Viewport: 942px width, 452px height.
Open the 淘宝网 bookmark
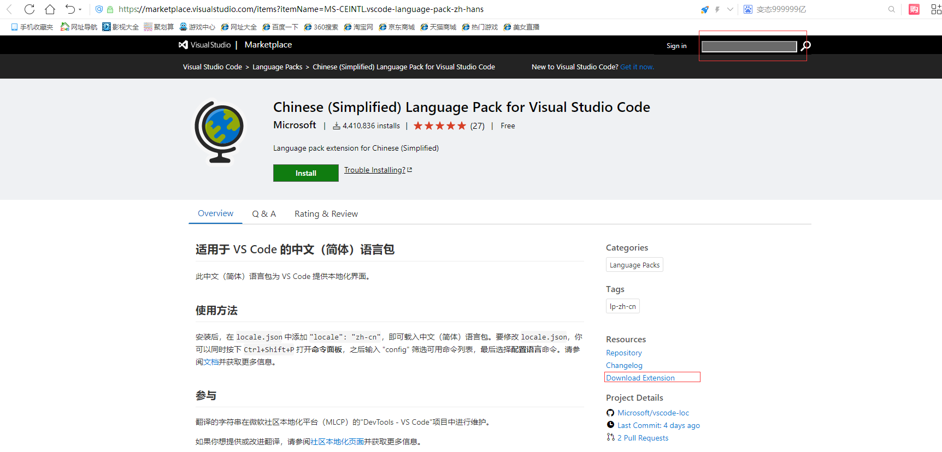point(358,27)
